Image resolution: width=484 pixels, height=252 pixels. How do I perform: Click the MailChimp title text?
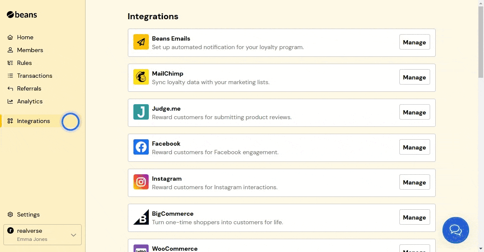coord(168,73)
